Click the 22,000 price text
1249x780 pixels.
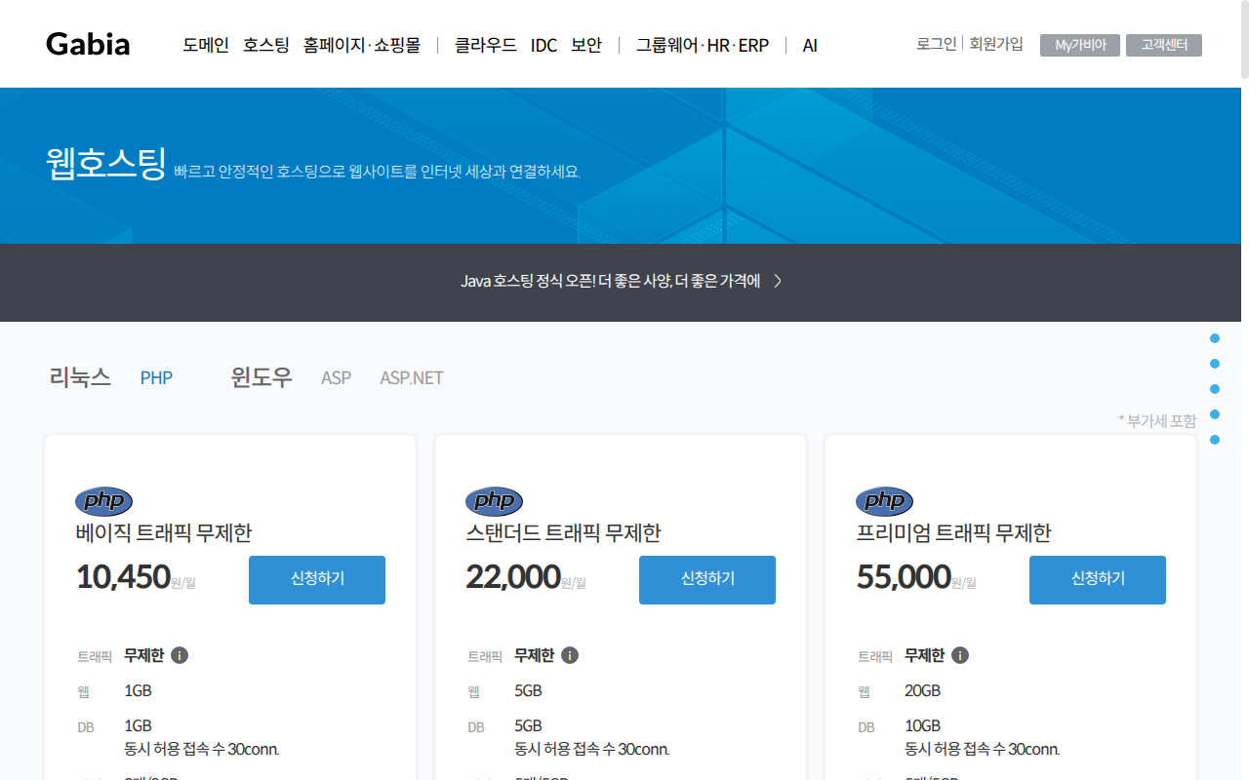point(513,577)
